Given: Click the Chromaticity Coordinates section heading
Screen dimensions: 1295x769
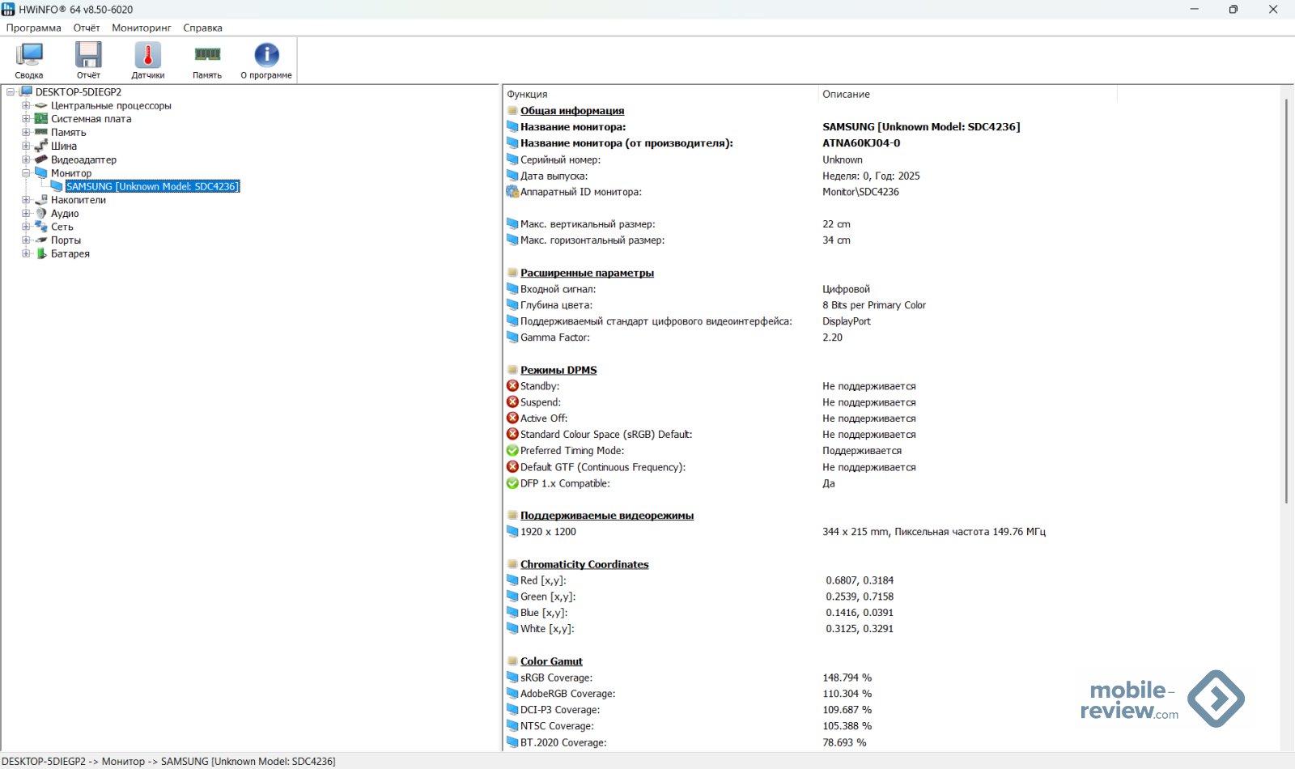Looking at the screenshot, I should pos(584,564).
